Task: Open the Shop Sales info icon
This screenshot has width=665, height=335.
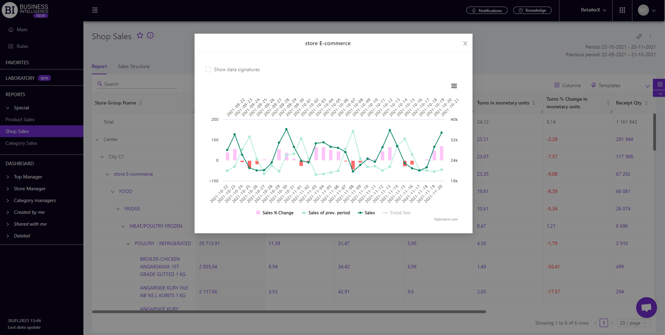Action: [150, 35]
